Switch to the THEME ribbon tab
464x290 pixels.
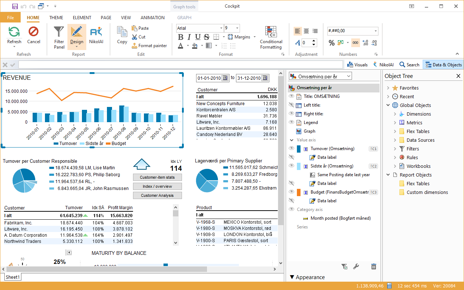pyautogui.click(x=56, y=17)
